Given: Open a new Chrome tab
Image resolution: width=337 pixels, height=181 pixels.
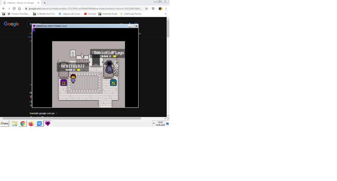Looking at the screenshot, I should pos(45,3).
